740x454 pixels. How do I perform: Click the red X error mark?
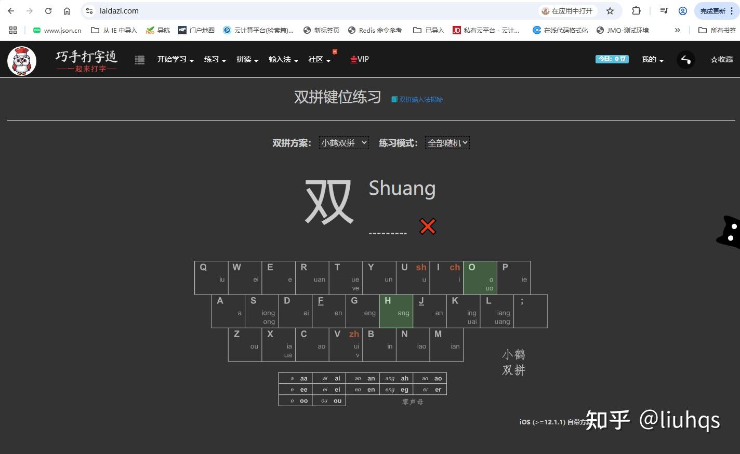click(x=428, y=226)
